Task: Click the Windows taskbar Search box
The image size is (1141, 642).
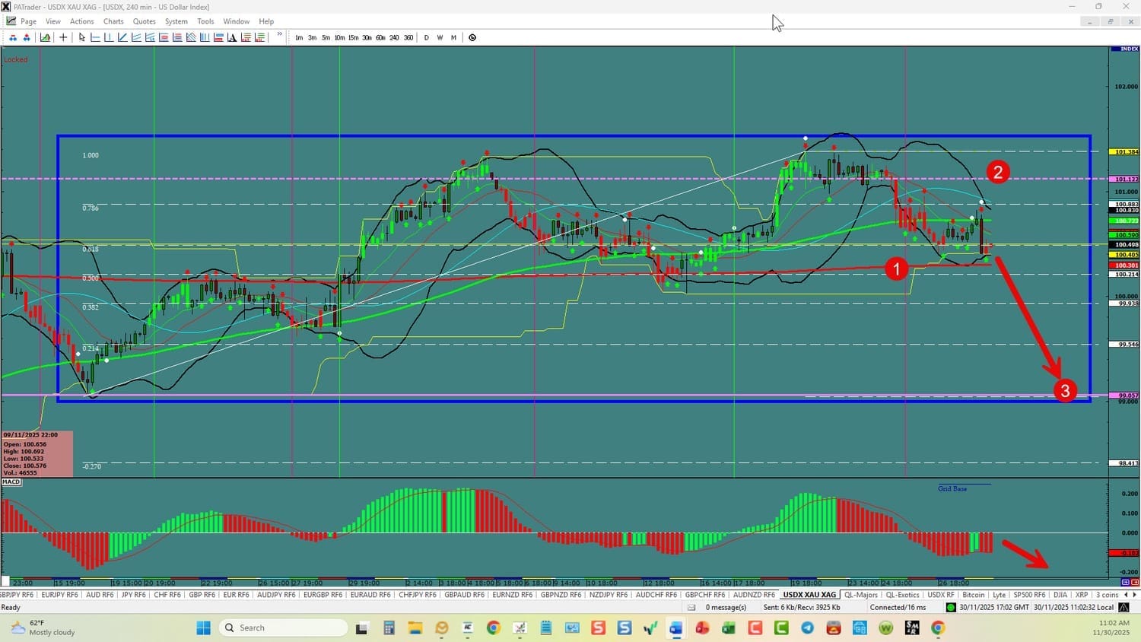Action: (283, 628)
